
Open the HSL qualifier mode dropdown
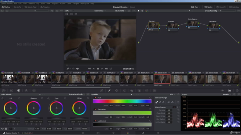pos(172,94)
